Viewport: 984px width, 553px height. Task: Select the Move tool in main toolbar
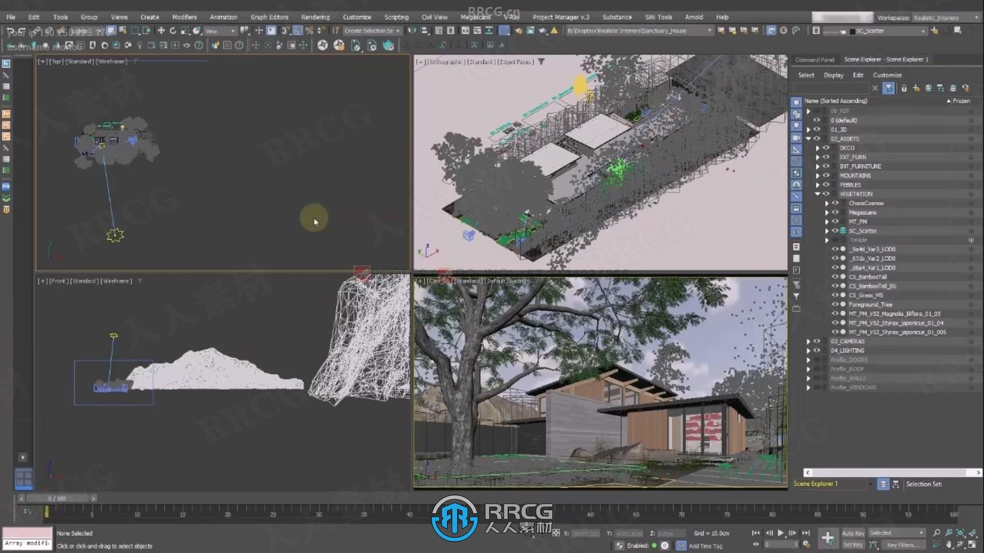(161, 30)
